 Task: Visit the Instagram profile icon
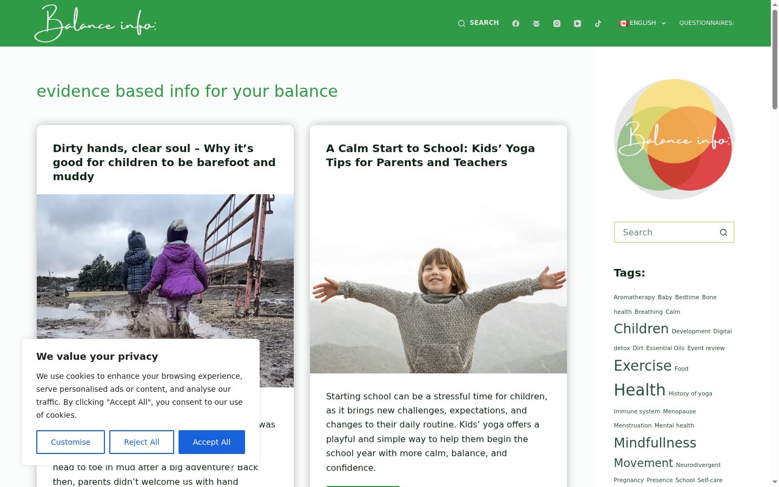pos(557,23)
